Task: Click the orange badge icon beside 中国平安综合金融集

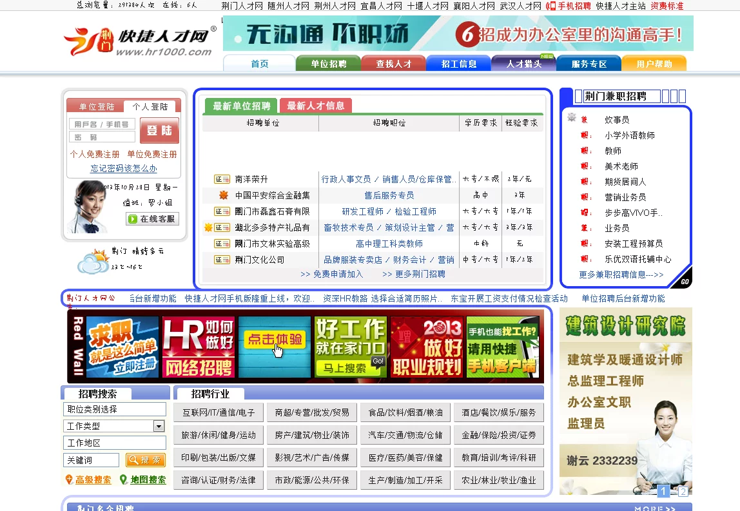Action: 223,195
